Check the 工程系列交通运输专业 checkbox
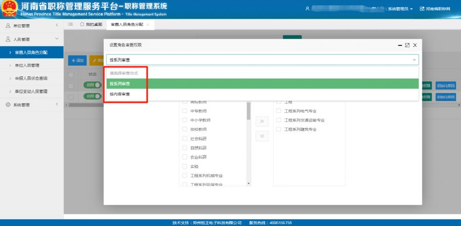The image size is (461, 226). click(279, 120)
